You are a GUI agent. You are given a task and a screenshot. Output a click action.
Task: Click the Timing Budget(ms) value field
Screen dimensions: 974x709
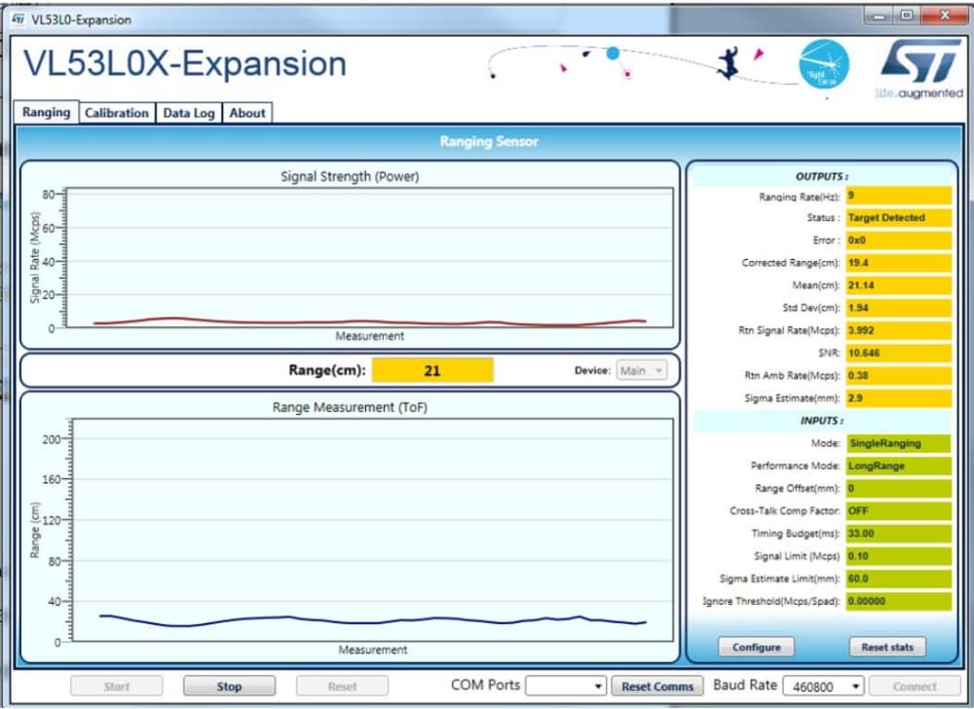point(897,534)
